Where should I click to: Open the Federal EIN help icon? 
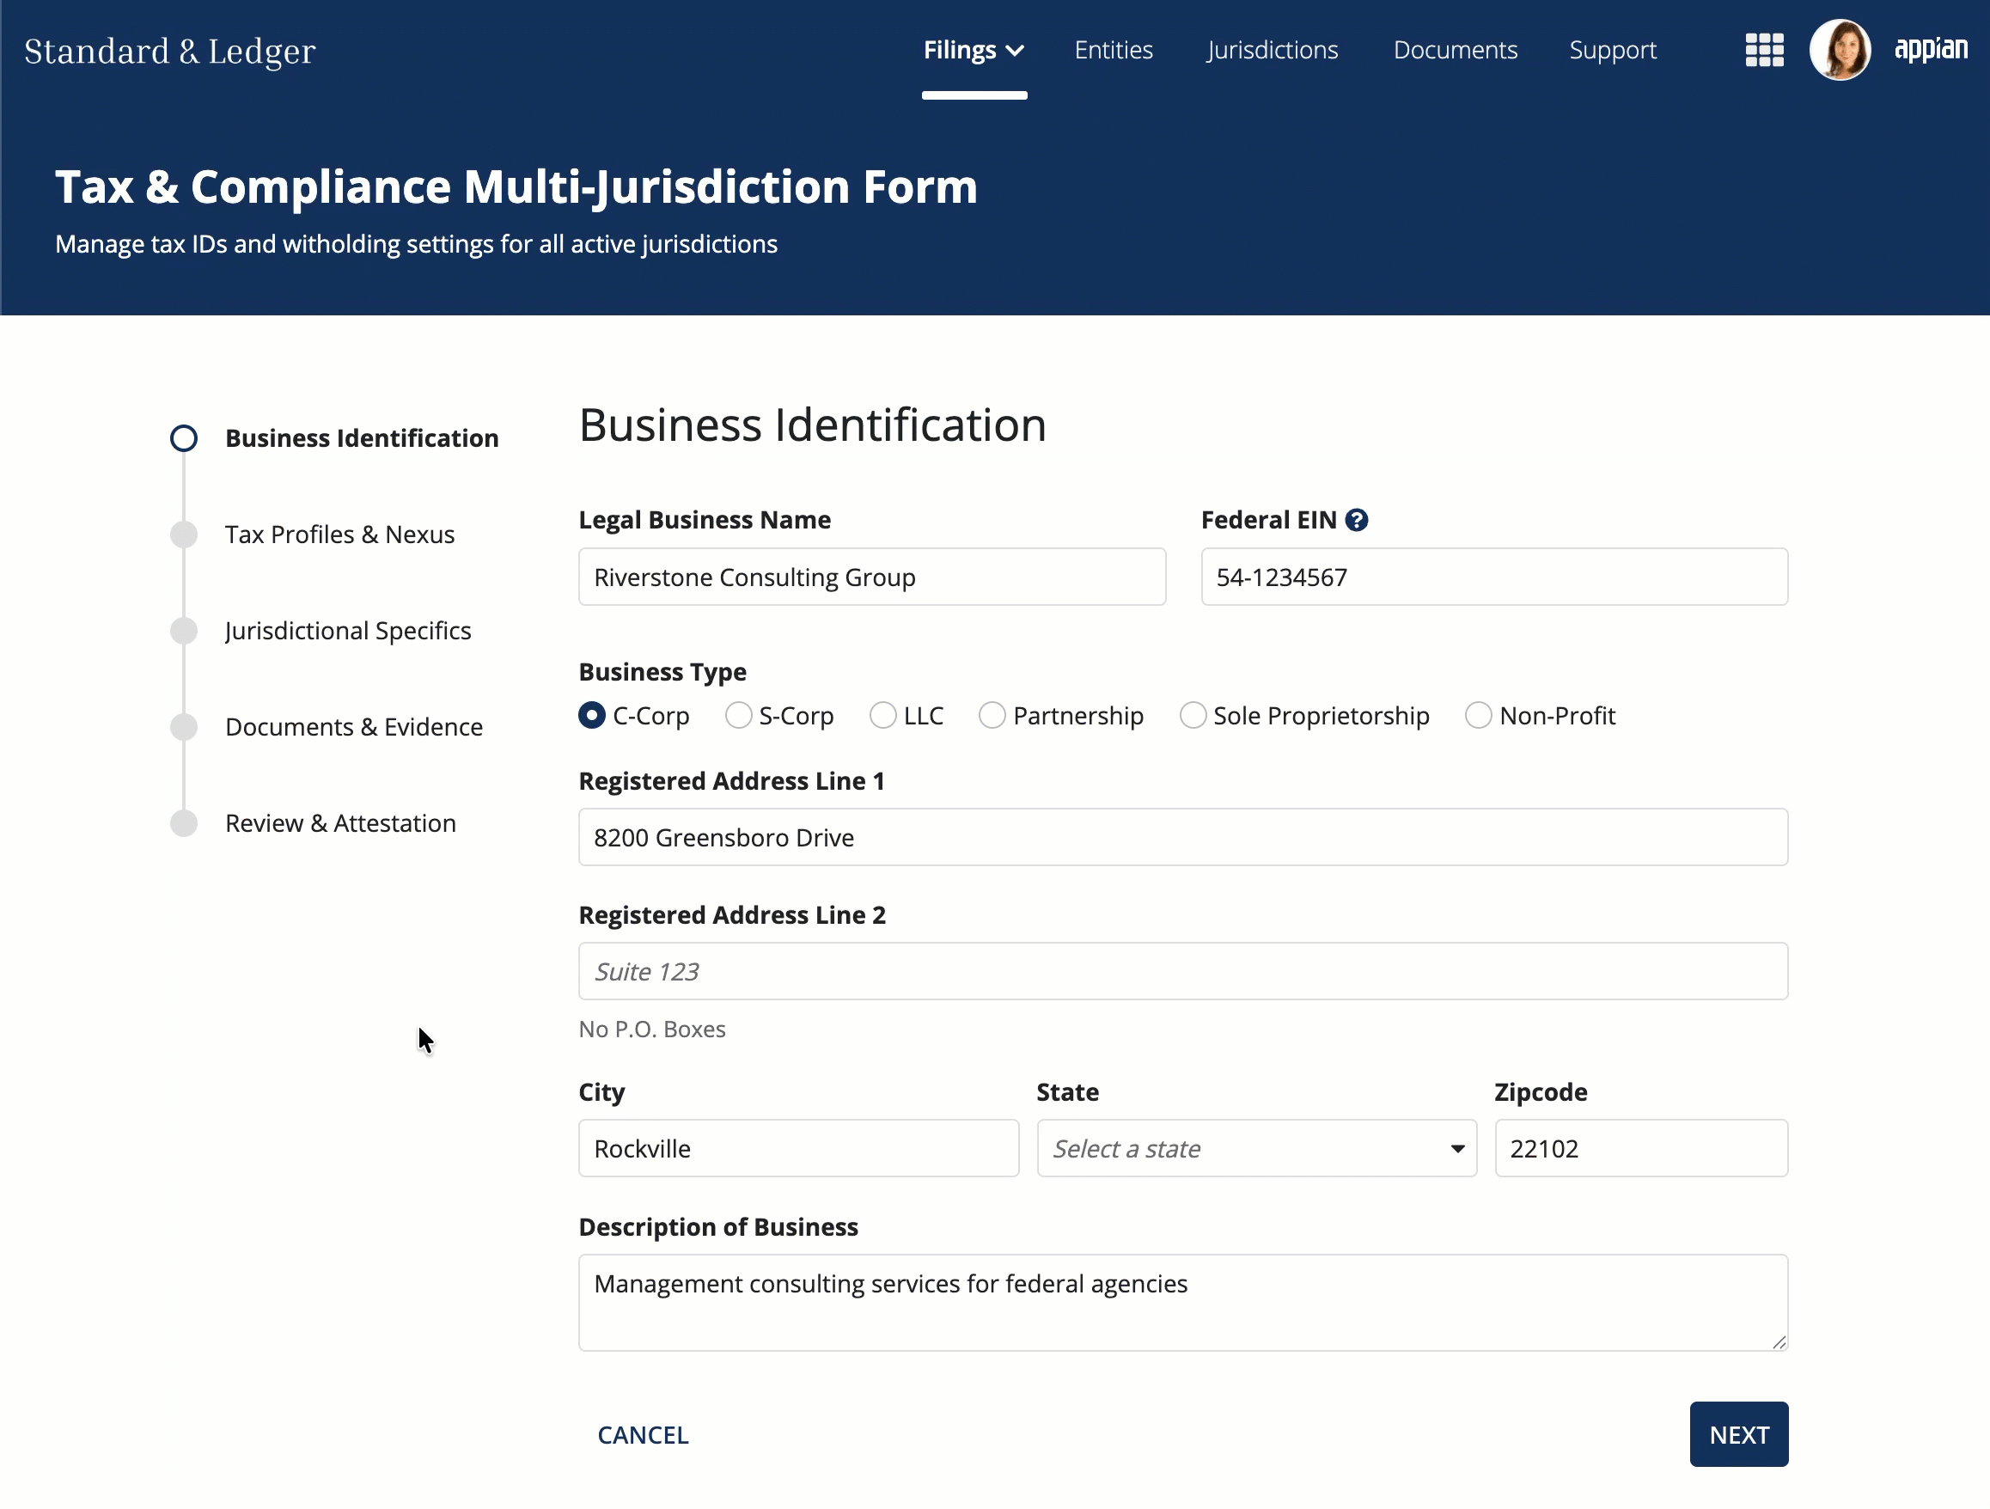(x=1356, y=520)
